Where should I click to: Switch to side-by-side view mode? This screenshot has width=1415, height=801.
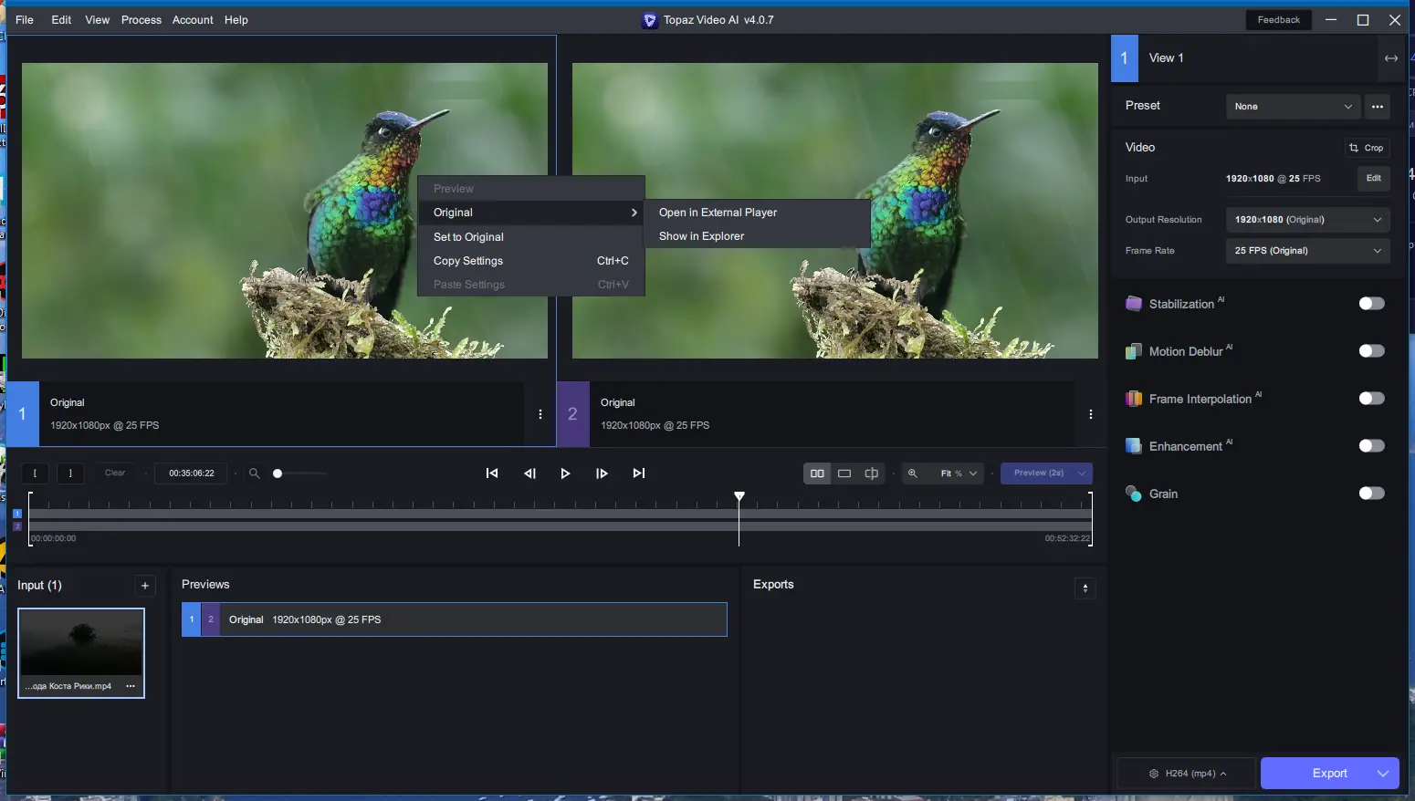[817, 473]
